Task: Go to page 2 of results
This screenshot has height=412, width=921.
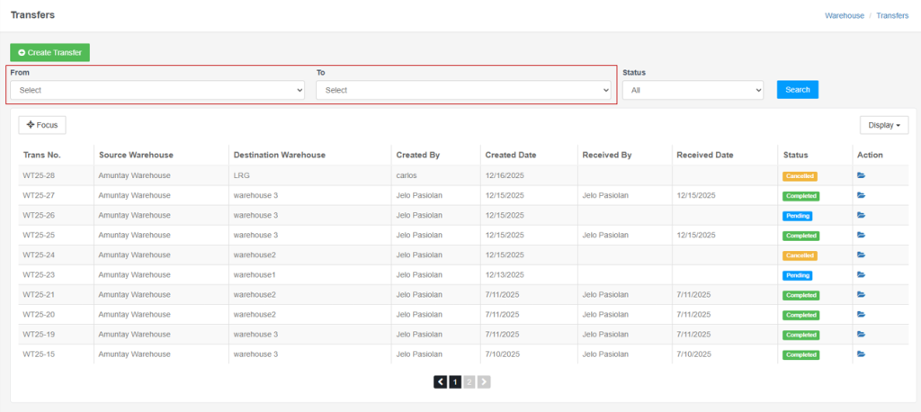Action: [x=469, y=382]
